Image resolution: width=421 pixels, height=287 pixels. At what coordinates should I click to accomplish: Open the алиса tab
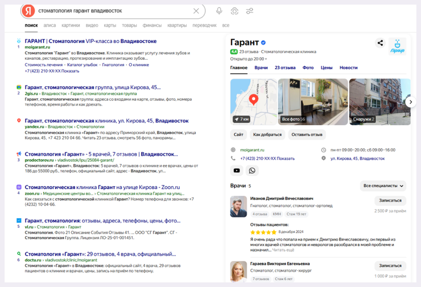pos(50,25)
